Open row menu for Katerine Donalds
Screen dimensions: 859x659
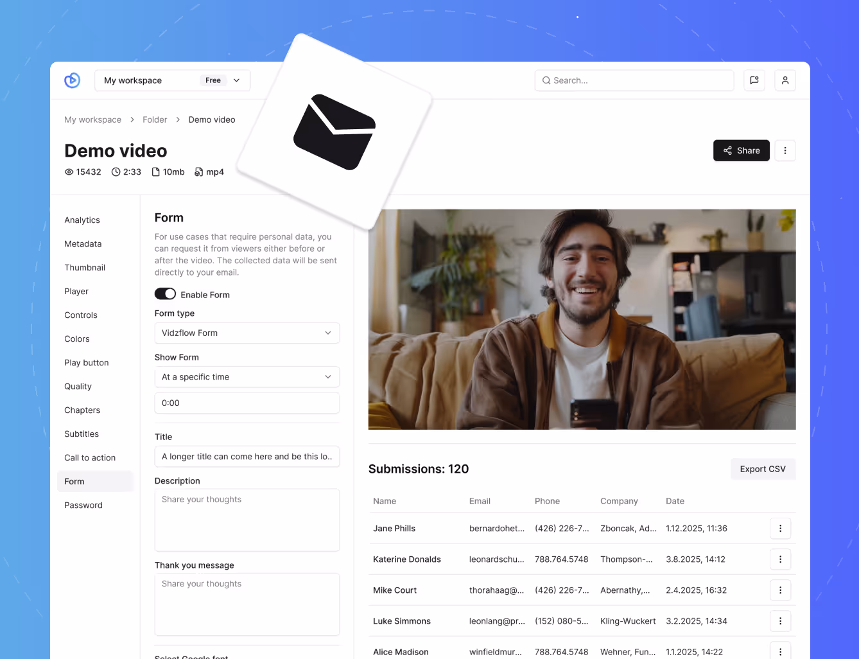(780, 559)
